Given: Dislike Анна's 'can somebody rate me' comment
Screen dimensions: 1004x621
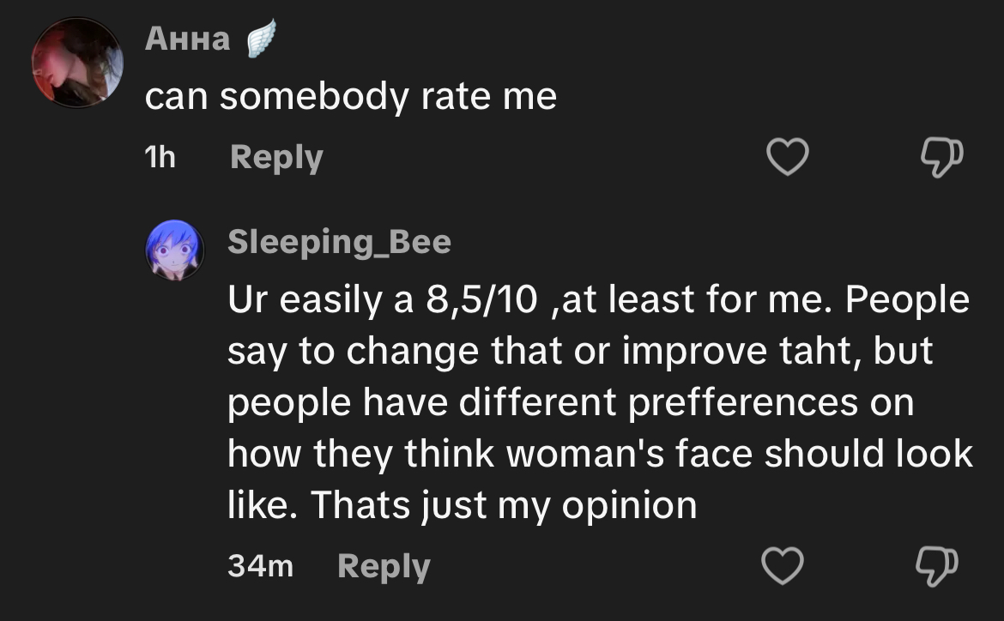Looking at the screenshot, I should tap(941, 157).
